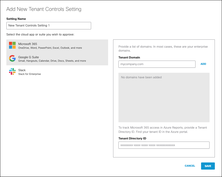Click the Microsoft 365 four-color logo icon
The height and width of the screenshot is (177, 222).
12,45
